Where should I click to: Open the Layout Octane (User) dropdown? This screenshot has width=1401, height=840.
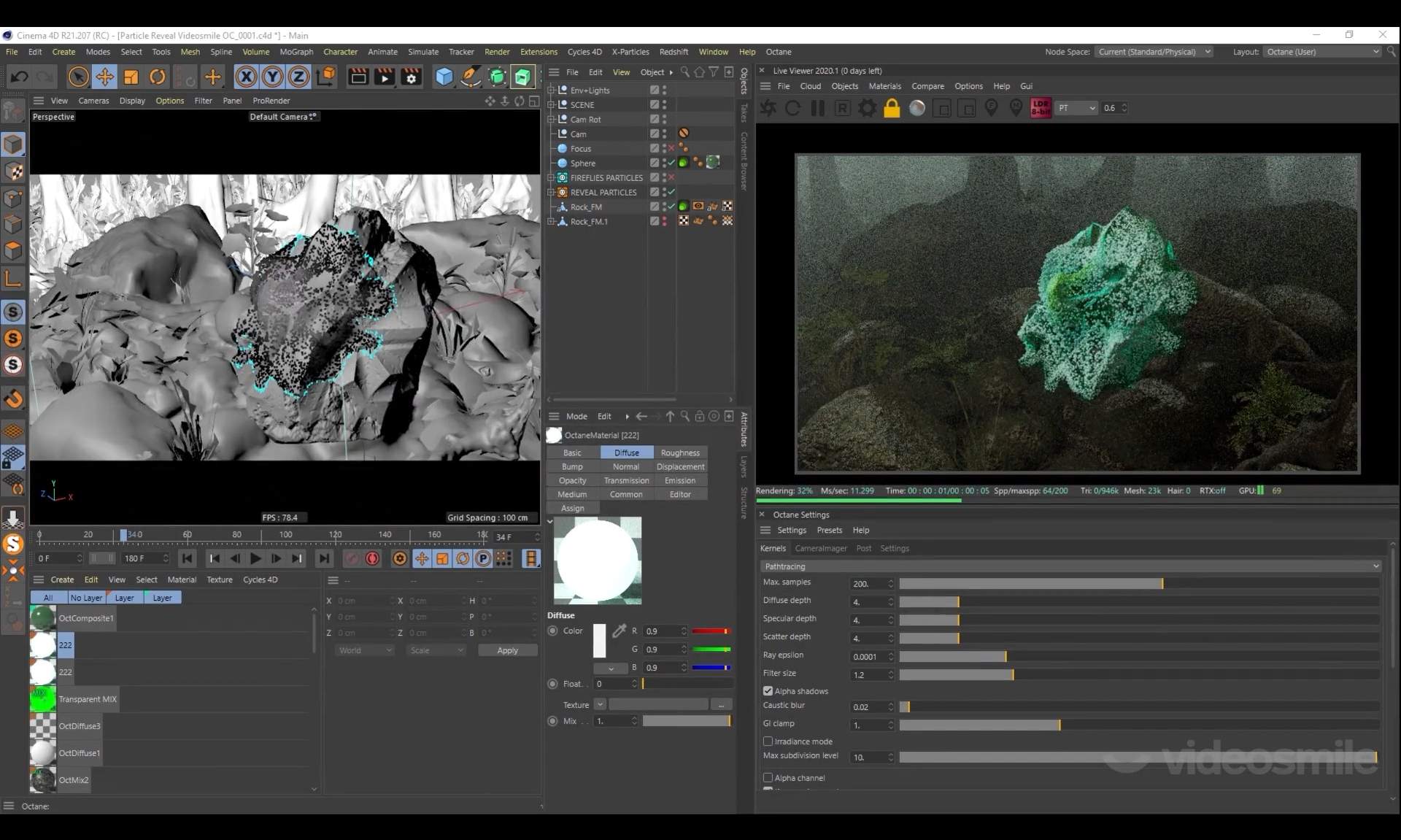(1322, 52)
